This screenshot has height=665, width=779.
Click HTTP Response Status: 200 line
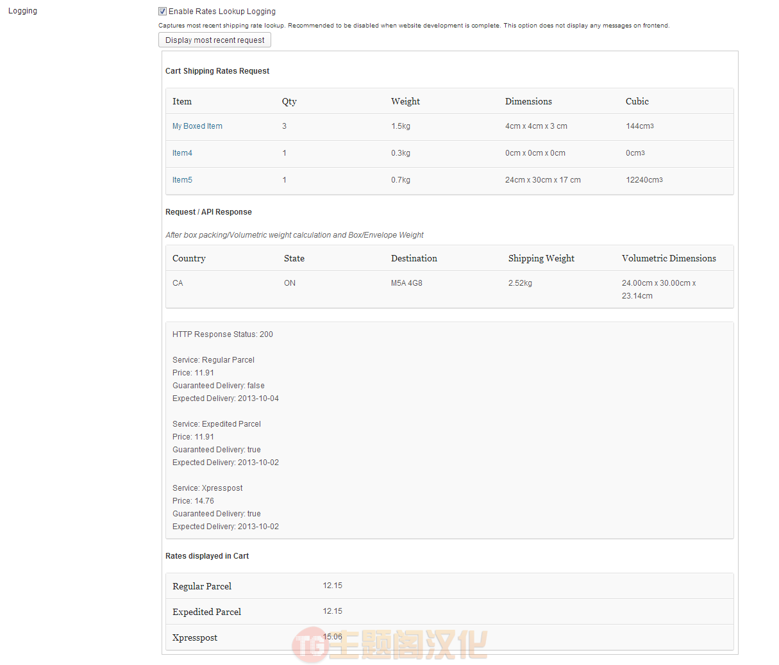coord(222,334)
